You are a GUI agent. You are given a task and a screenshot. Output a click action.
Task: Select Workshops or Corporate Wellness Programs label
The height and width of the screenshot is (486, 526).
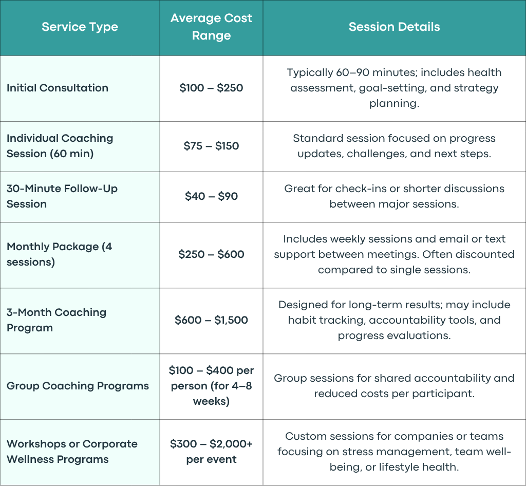click(72, 452)
